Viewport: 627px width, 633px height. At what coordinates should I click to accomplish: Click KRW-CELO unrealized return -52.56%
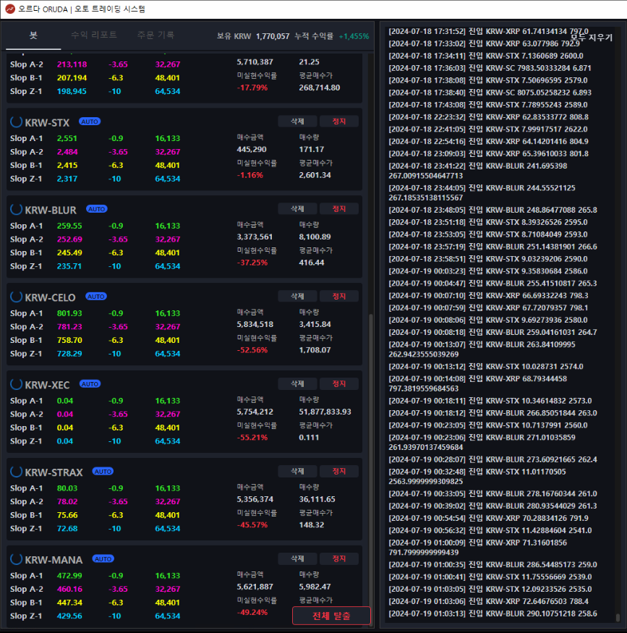pyautogui.click(x=252, y=350)
